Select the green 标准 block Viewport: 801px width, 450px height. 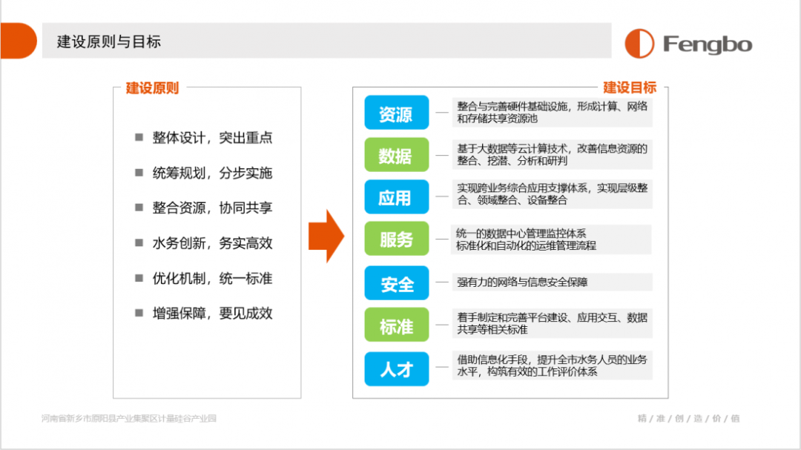click(396, 325)
